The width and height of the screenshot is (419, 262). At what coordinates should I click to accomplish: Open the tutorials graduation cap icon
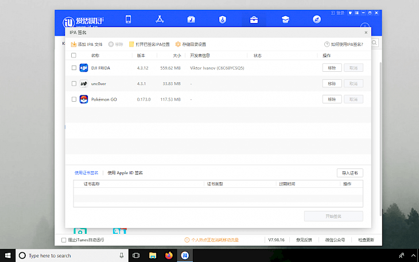(285, 20)
